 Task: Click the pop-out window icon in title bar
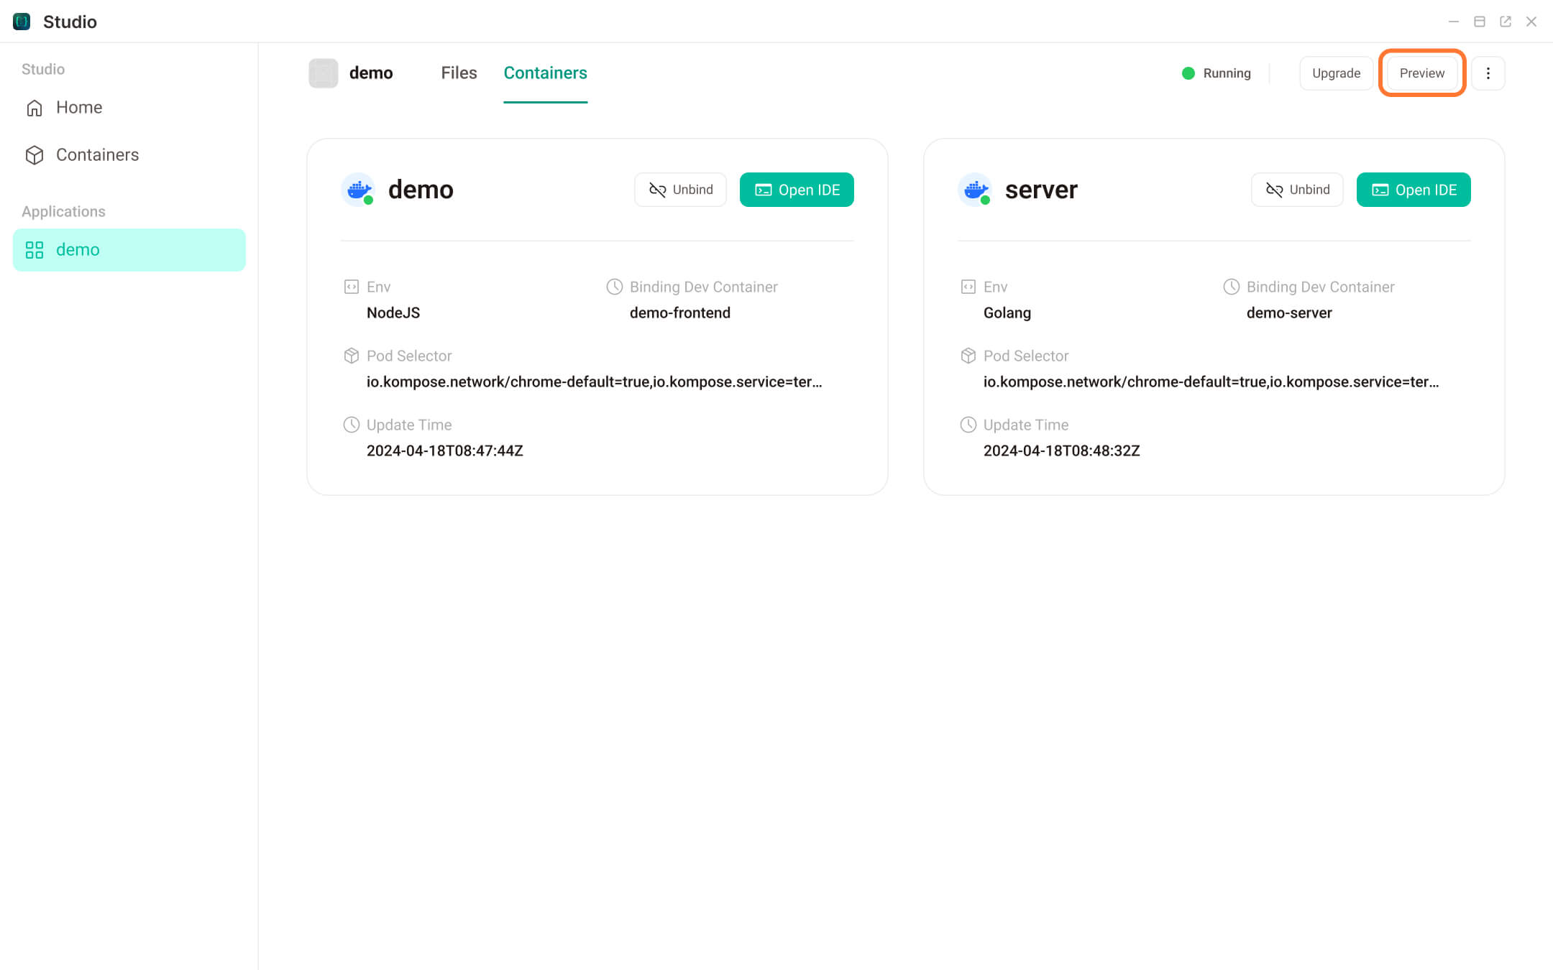coord(1506,22)
